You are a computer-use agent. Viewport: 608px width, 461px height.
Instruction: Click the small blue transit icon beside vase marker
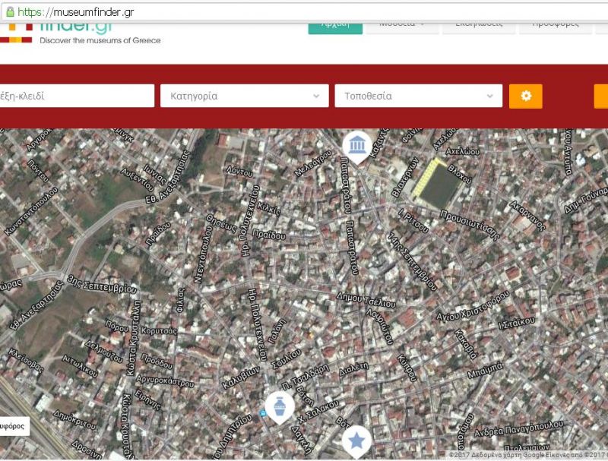[x=263, y=413]
